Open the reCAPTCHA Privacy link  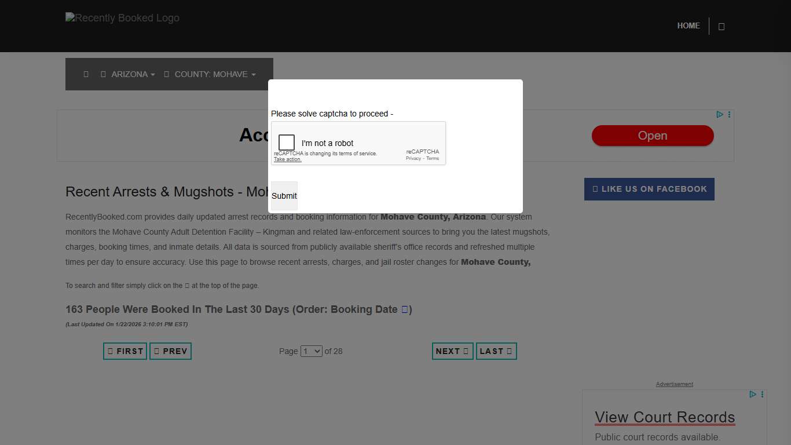coord(413,158)
